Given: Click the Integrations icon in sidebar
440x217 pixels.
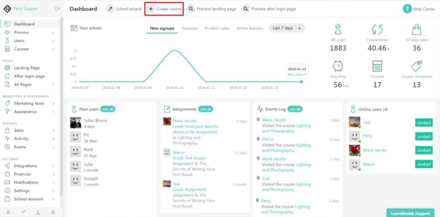Looking at the screenshot, I should [8, 166].
